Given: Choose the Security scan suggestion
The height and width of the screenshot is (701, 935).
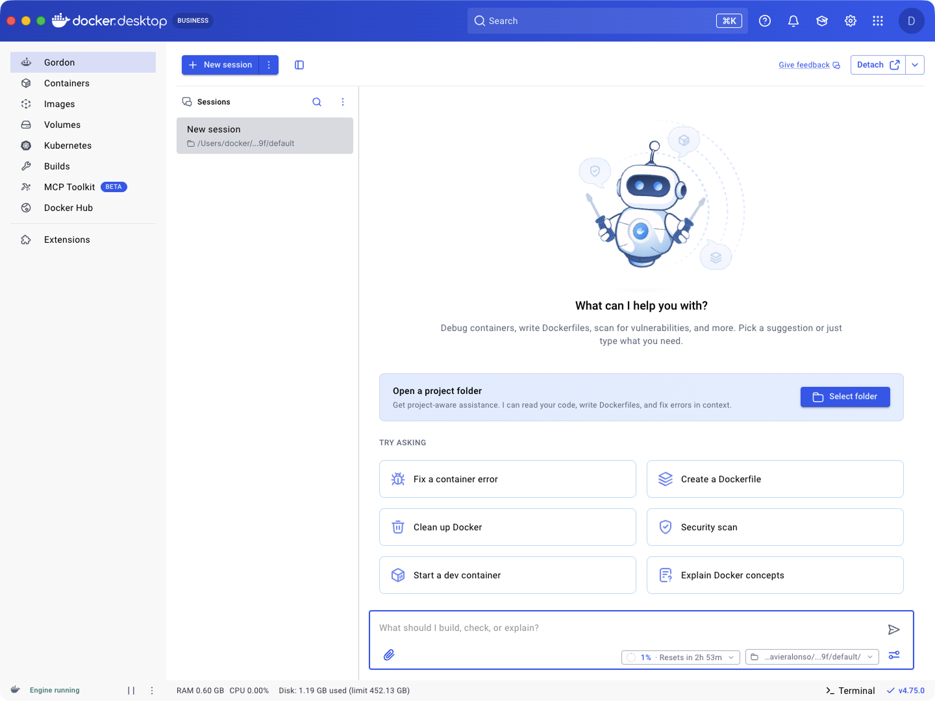Looking at the screenshot, I should pyautogui.click(x=775, y=527).
